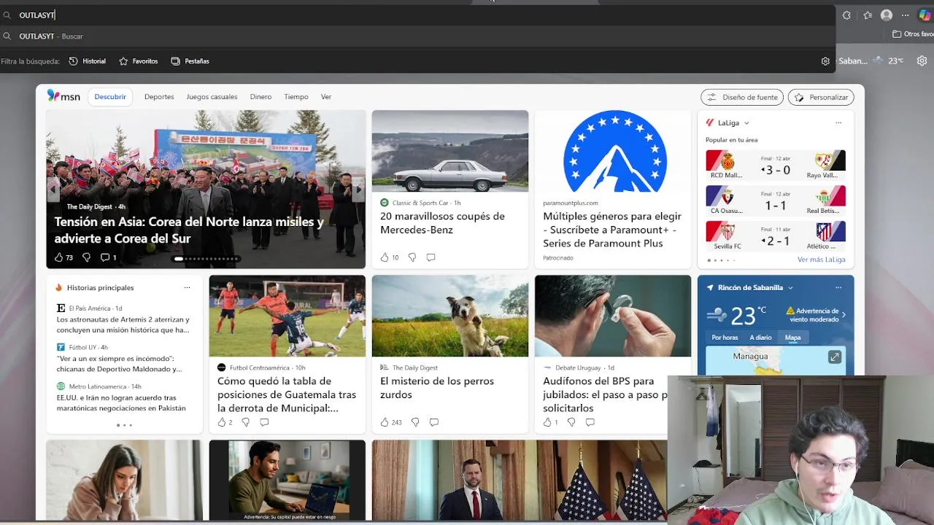Dislike the Guatemala league table article
934x525 pixels.
(x=245, y=422)
